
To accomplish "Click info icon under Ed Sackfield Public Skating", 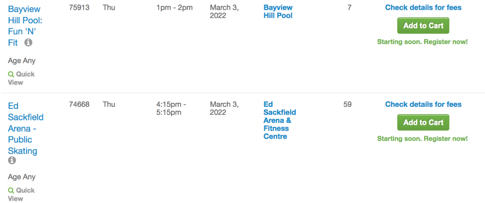I will pos(12,160).
